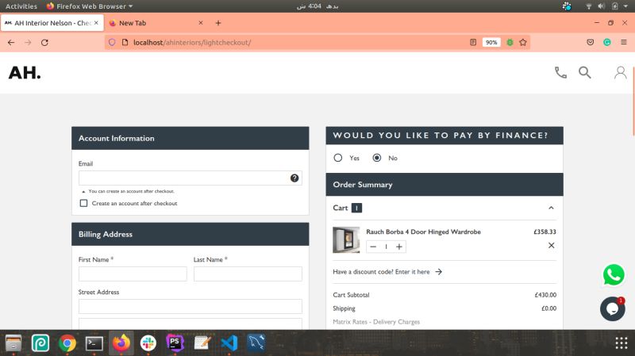Collapse the Cart section chevron

click(x=551, y=208)
